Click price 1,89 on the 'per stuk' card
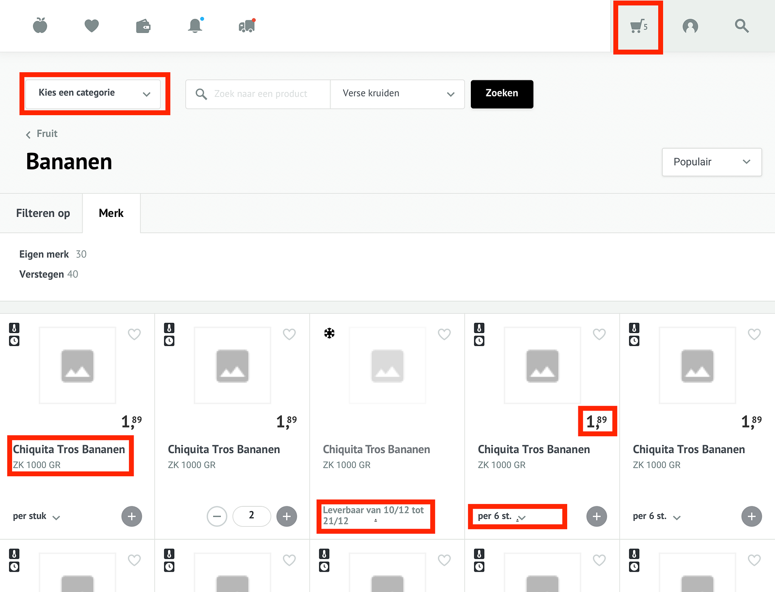This screenshot has height=592, width=775. point(132,422)
